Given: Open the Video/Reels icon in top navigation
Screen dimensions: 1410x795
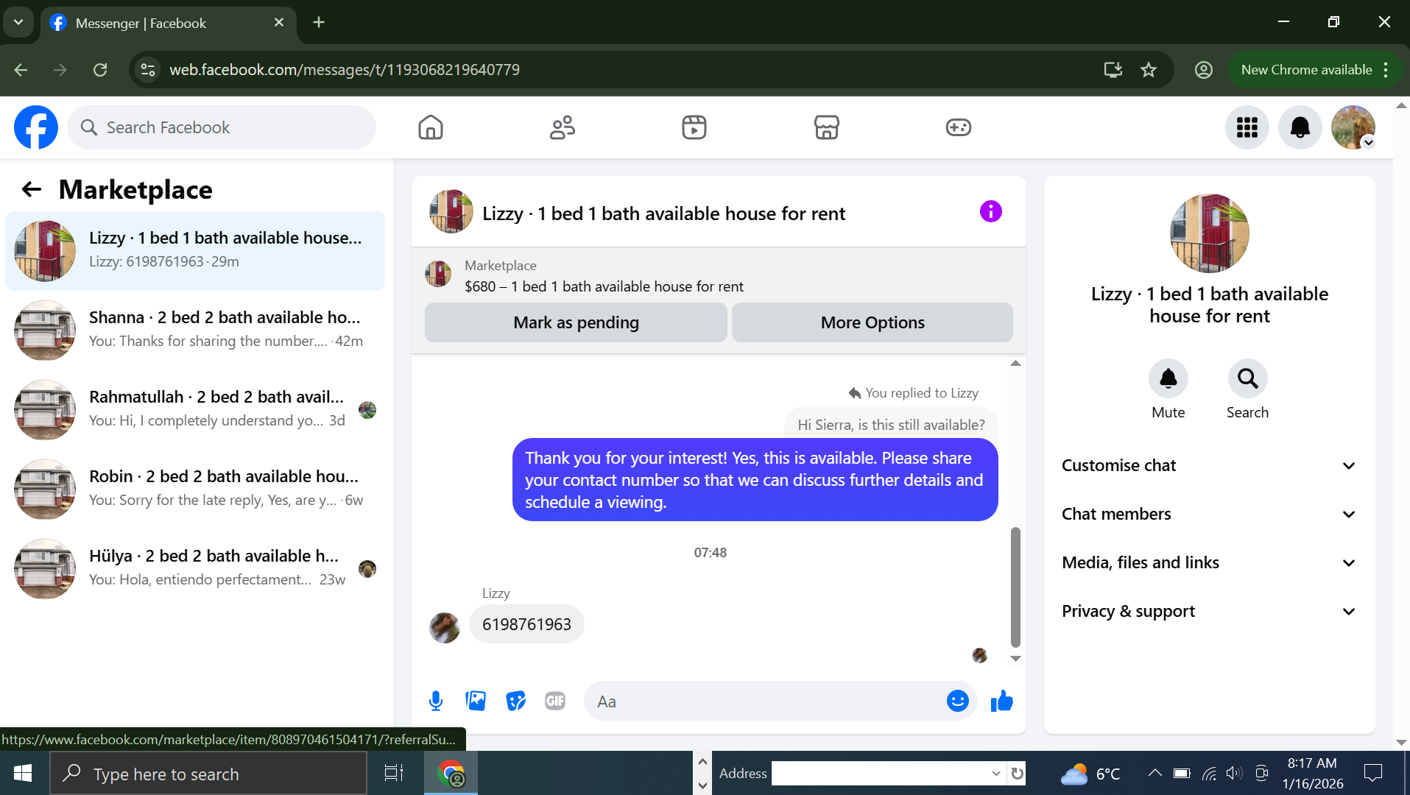Looking at the screenshot, I should pyautogui.click(x=694, y=127).
